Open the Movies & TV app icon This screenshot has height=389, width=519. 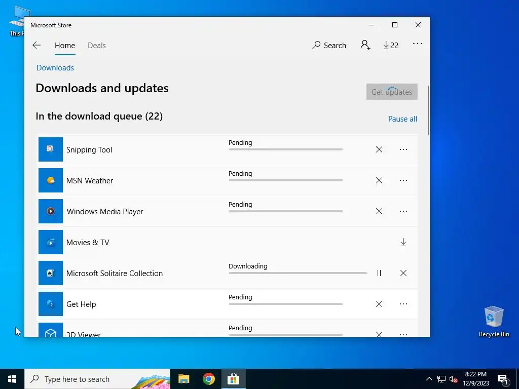(51, 242)
